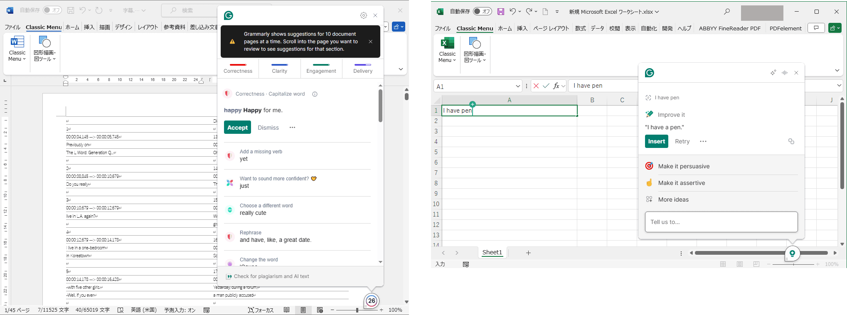Open Word ファイル menu
This screenshot has width=847, height=315.
click(12, 27)
